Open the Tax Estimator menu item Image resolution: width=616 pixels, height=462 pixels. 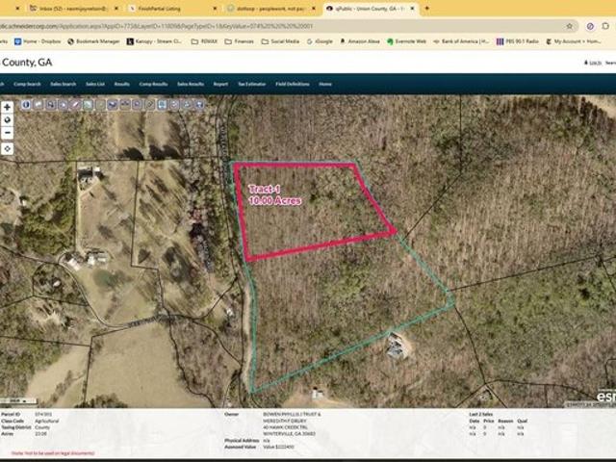[x=252, y=84]
